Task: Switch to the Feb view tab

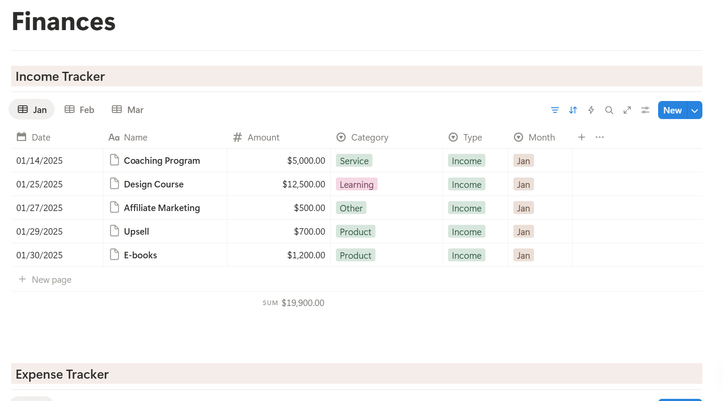Action: pyautogui.click(x=79, y=110)
